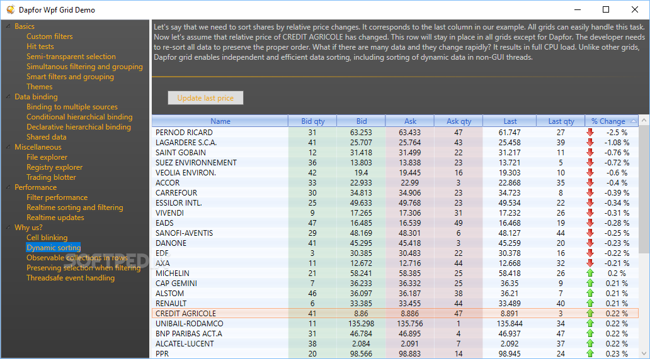This screenshot has height=359, width=650.
Task: Click red down arrow in EADS row
Action: point(590,223)
